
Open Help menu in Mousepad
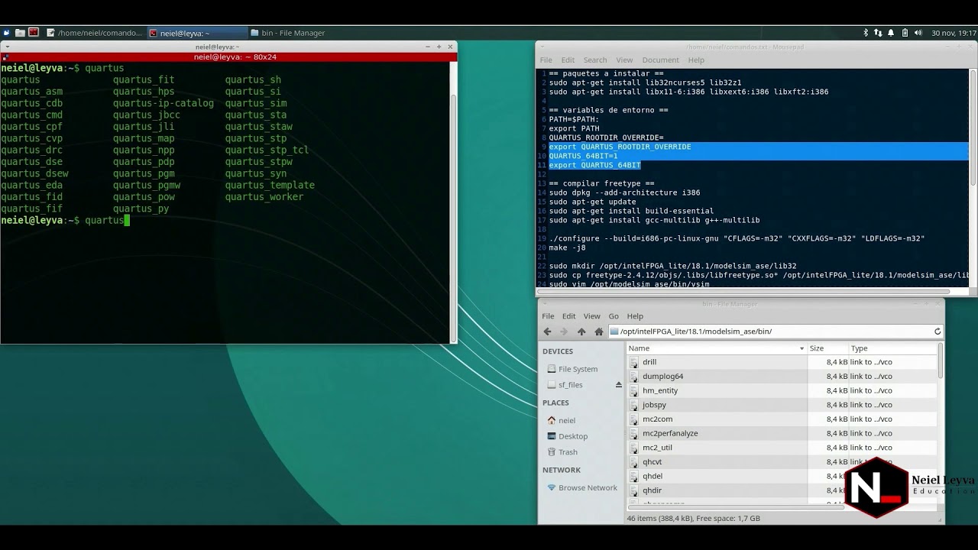tap(696, 60)
